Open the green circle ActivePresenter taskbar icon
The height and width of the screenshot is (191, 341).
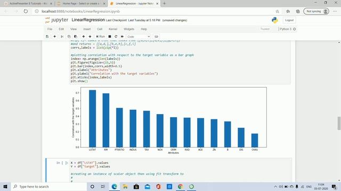(x=191, y=186)
